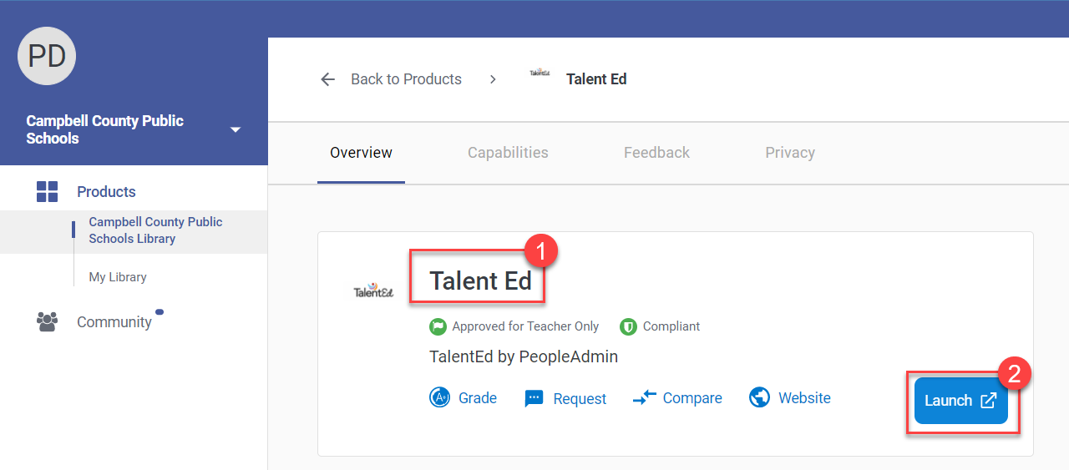Image resolution: width=1069 pixels, height=470 pixels.
Task: Click the TalentEd by PeopleAdmin description
Action: coord(524,356)
